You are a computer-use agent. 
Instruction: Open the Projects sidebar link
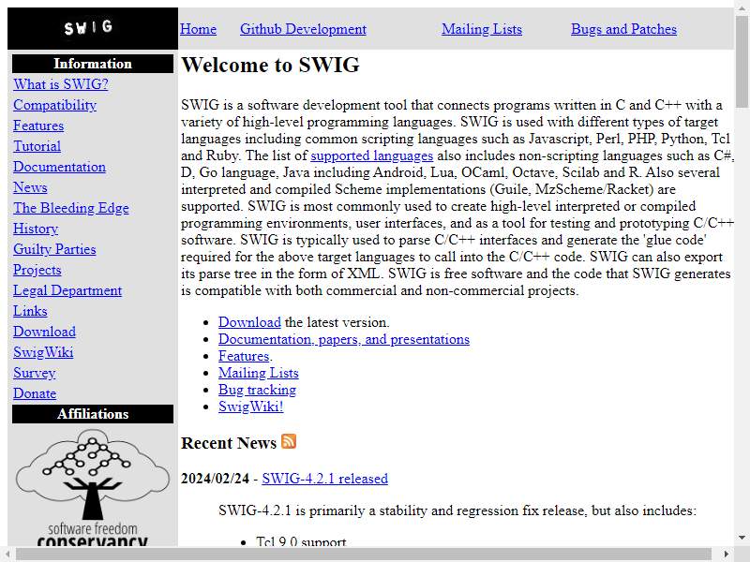(37, 270)
